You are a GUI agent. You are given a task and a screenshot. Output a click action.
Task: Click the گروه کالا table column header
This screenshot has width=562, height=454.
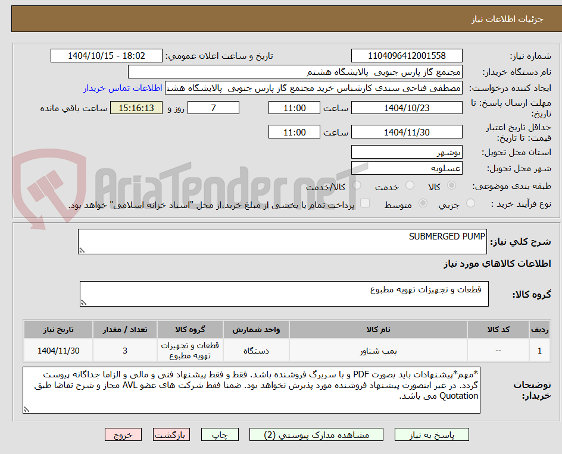coord(190,329)
